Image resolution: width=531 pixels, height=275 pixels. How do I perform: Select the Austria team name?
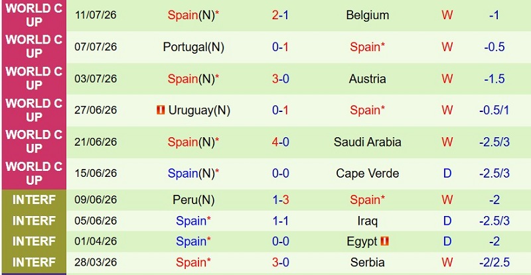[x=368, y=79]
